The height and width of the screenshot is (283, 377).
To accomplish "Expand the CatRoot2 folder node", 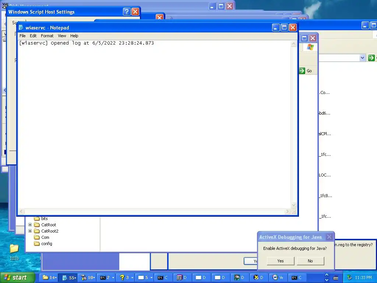I will click(x=30, y=231).
